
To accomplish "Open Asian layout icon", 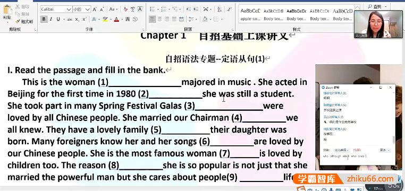I will point(206,10).
